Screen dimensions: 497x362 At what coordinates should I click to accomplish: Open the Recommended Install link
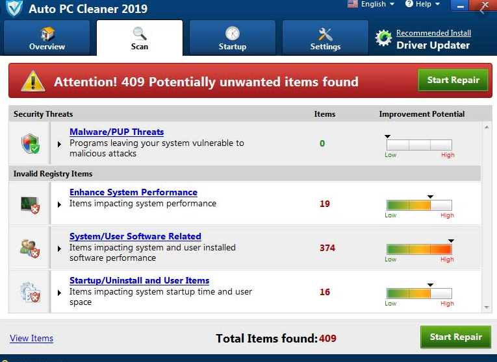[x=433, y=33]
